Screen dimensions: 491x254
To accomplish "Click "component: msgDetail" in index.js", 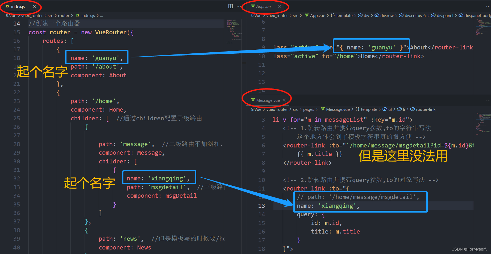I will [162, 196].
